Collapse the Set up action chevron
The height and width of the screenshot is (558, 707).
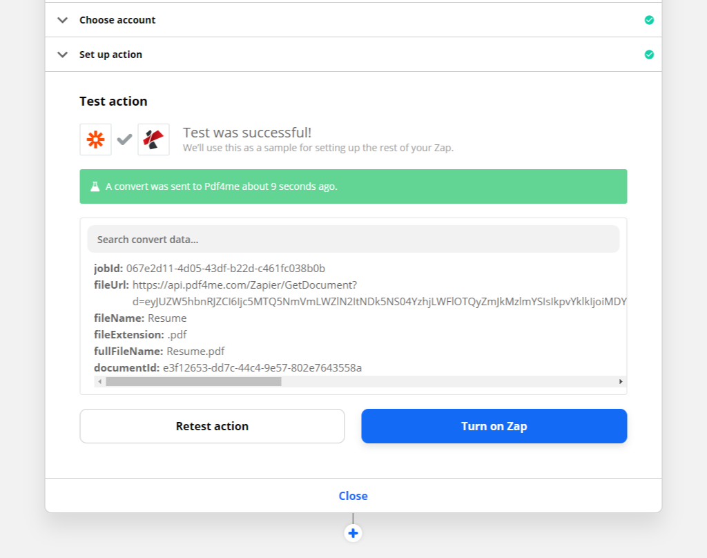coord(63,55)
